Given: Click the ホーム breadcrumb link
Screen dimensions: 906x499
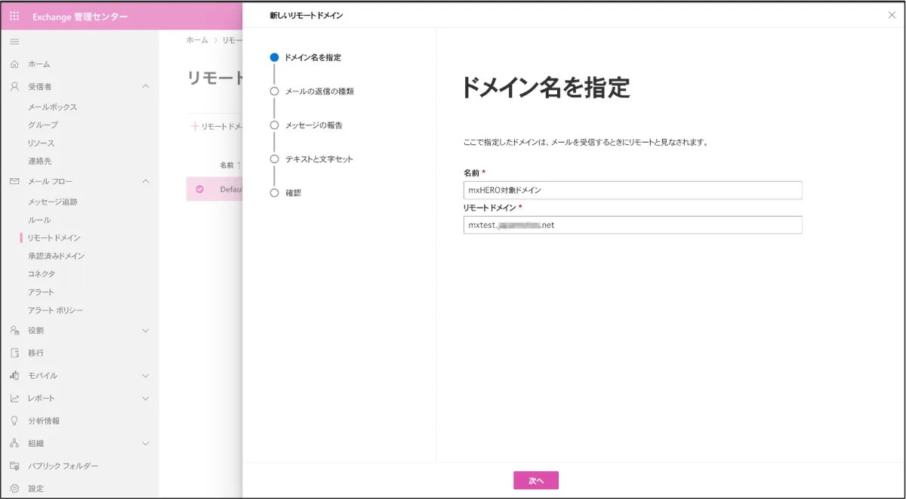Looking at the screenshot, I should pos(197,40).
